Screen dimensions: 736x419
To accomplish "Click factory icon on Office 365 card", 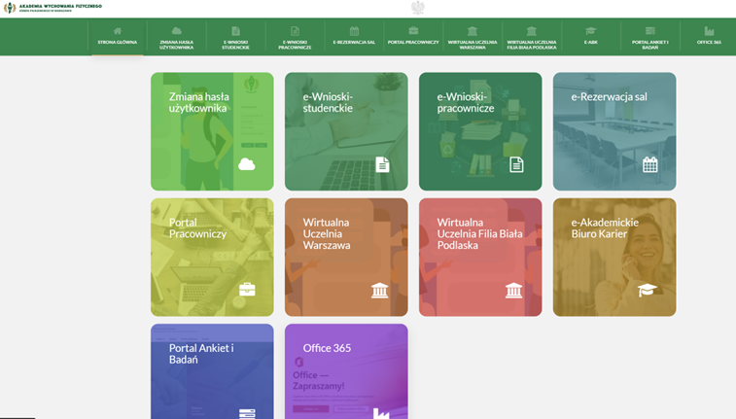I will (x=381, y=413).
